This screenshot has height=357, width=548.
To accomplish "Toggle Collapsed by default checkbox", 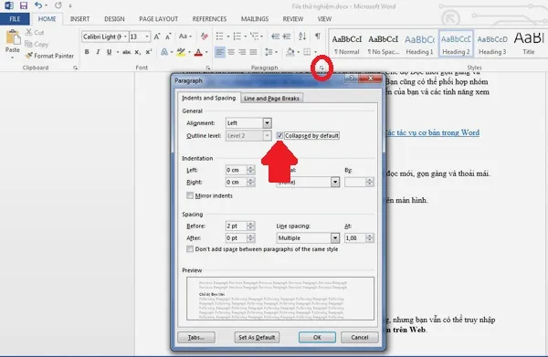I will 279,135.
